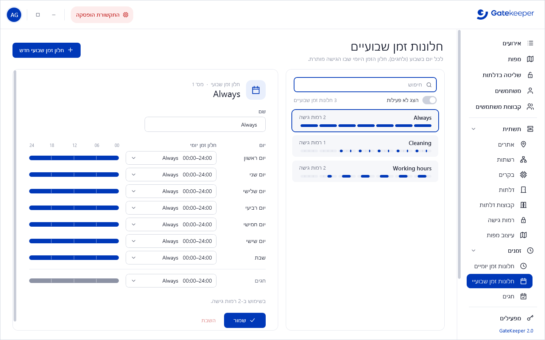The image size is (545, 340).
Task: Collapse the תשתית sidebar section
Action: (473, 129)
